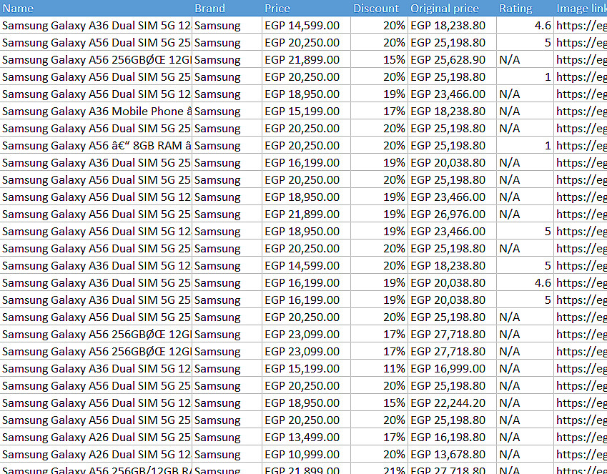The width and height of the screenshot is (607, 474).
Task: Select the name cell containing '8GB RAM'
Action: click(x=96, y=146)
